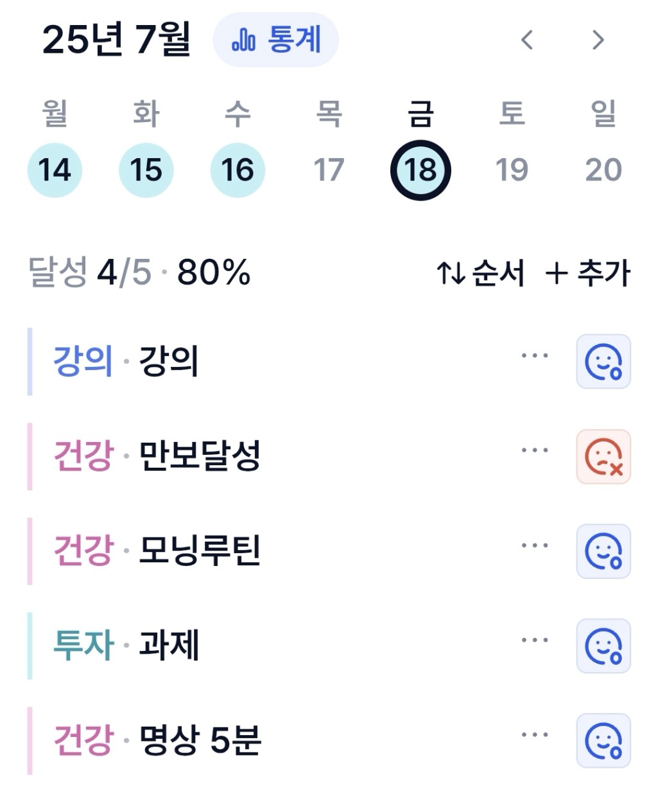Screen dimensions: 658x798
Task: Select Thursday 17 in week strip
Action: tap(329, 170)
